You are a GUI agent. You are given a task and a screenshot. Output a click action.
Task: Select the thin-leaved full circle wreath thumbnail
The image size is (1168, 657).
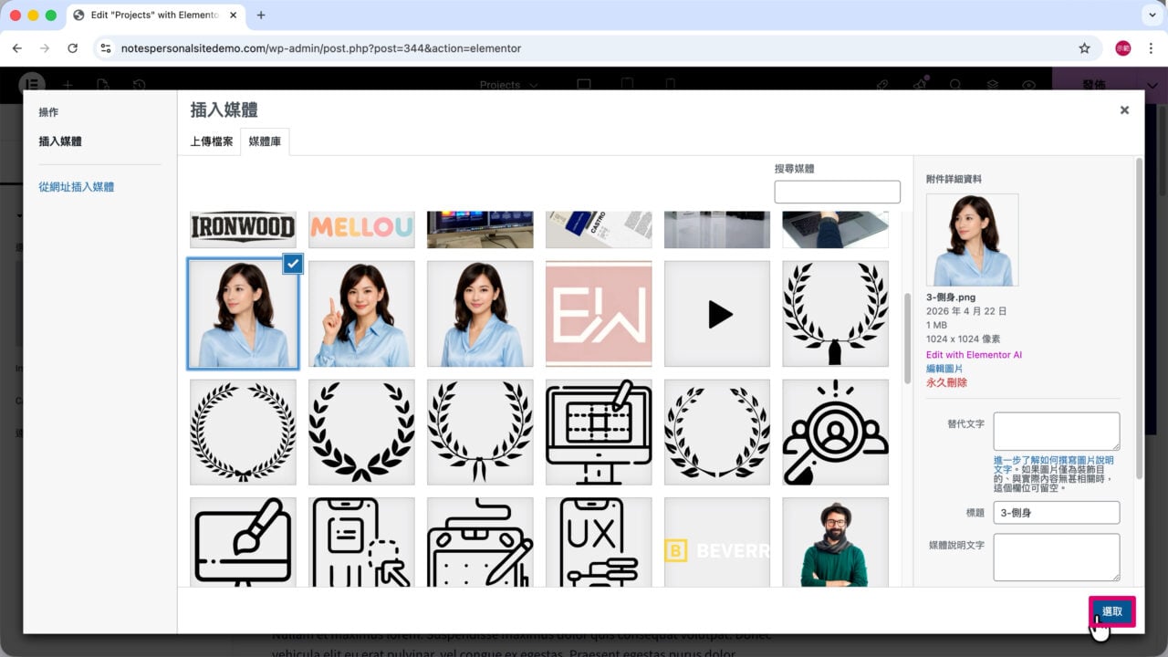point(243,433)
